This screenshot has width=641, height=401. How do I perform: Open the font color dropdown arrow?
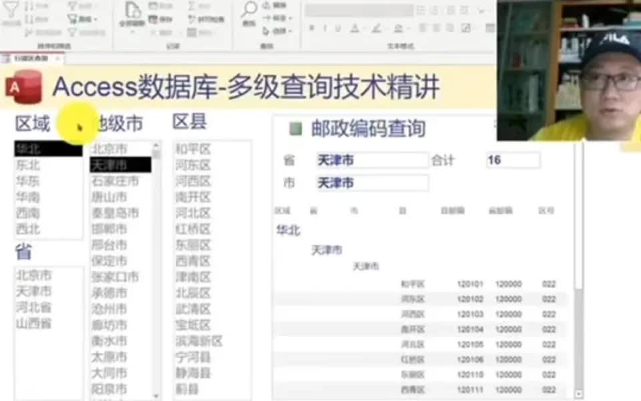tap(364, 27)
